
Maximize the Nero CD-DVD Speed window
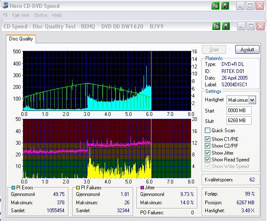point(250,6)
